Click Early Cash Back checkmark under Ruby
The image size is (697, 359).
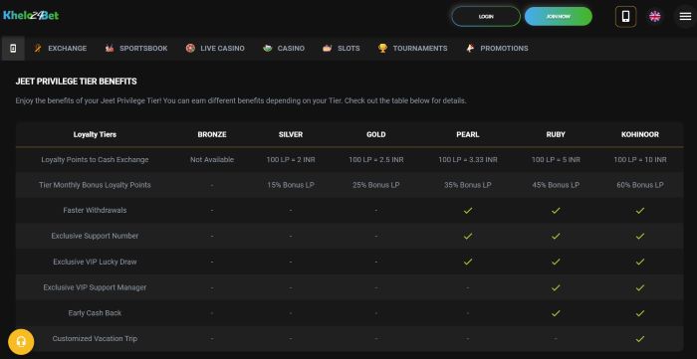click(x=556, y=313)
